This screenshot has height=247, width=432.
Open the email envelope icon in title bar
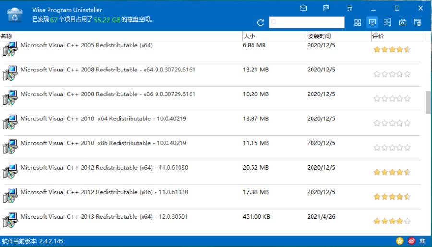303,8
